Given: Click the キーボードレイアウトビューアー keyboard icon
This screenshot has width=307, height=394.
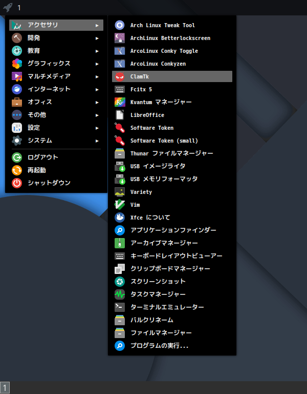Looking at the screenshot, I should pos(120,256).
